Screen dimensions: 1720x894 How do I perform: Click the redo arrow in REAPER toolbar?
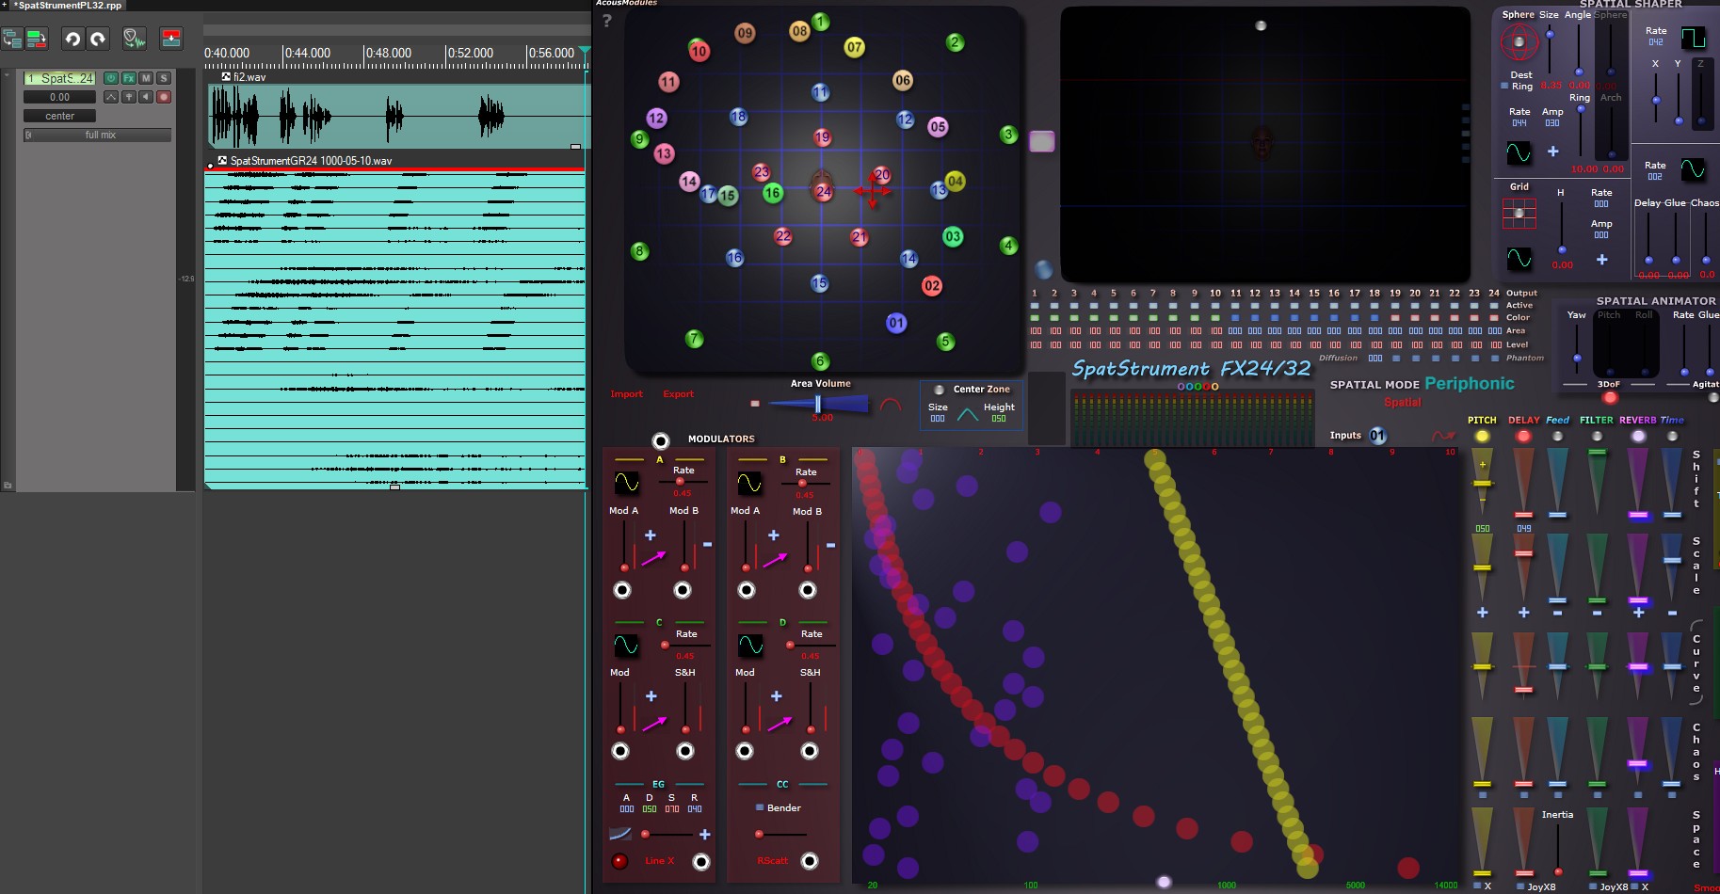(98, 39)
